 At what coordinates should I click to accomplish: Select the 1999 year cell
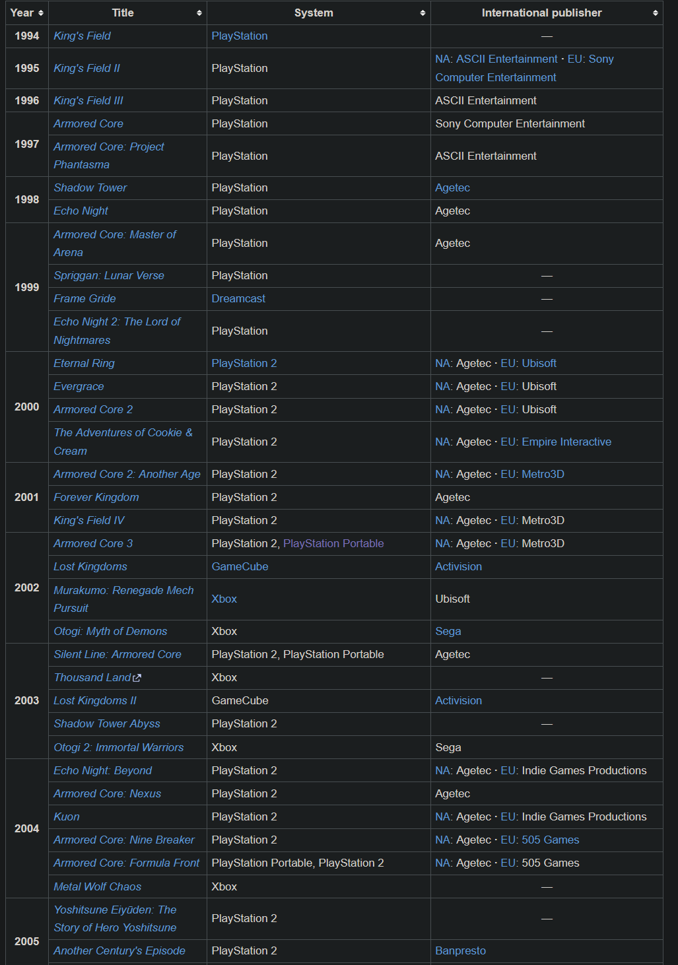tap(27, 287)
